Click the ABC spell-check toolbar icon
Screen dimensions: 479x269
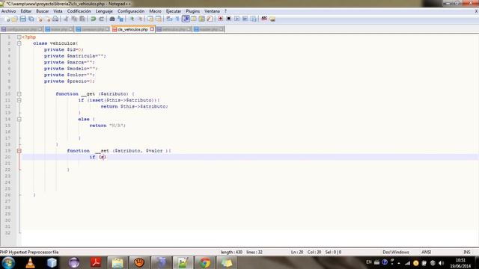tap(264, 19)
